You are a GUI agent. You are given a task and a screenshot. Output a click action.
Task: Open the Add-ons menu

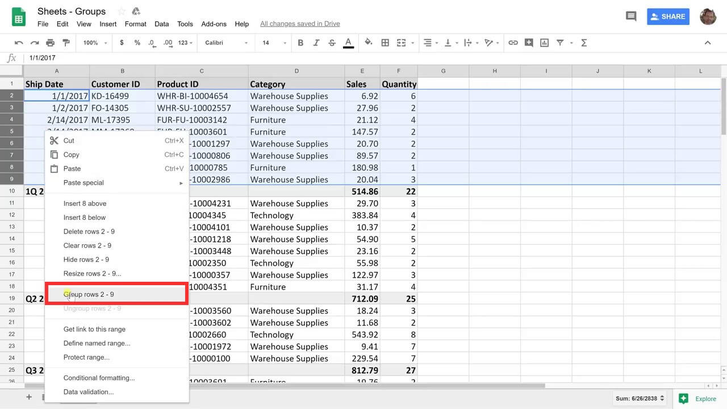pos(214,24)
